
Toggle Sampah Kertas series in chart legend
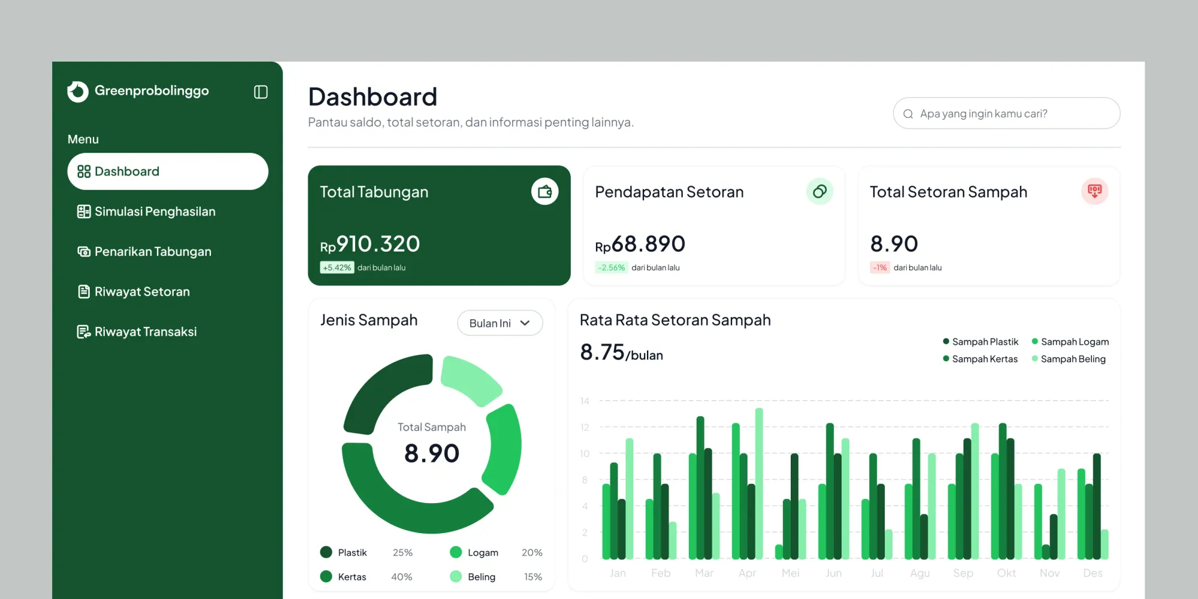tap(980, 359)
